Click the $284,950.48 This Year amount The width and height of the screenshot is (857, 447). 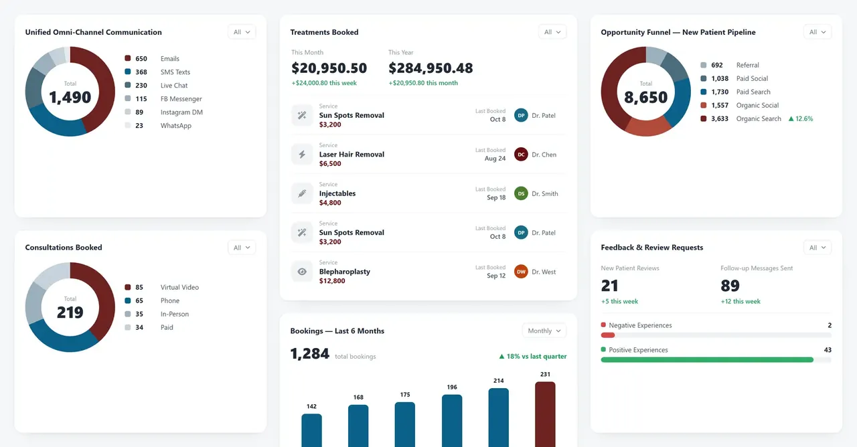[431, 68]
